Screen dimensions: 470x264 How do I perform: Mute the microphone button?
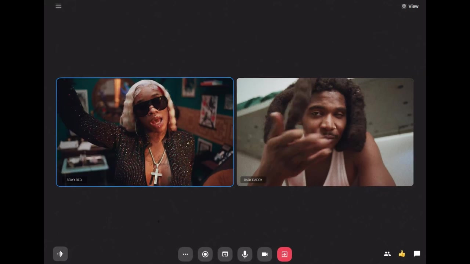point(245,254)
